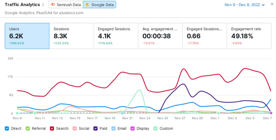Select the Sessions metric card
This screenshot has width=276, height=140.
tap(71, 36)
